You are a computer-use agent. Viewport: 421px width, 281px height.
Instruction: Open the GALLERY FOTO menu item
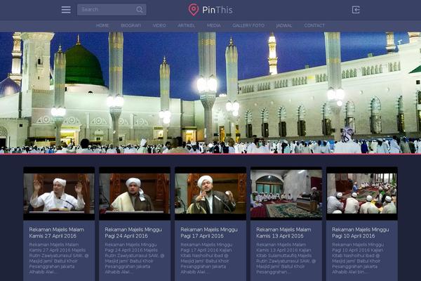(x=248, y=25)
